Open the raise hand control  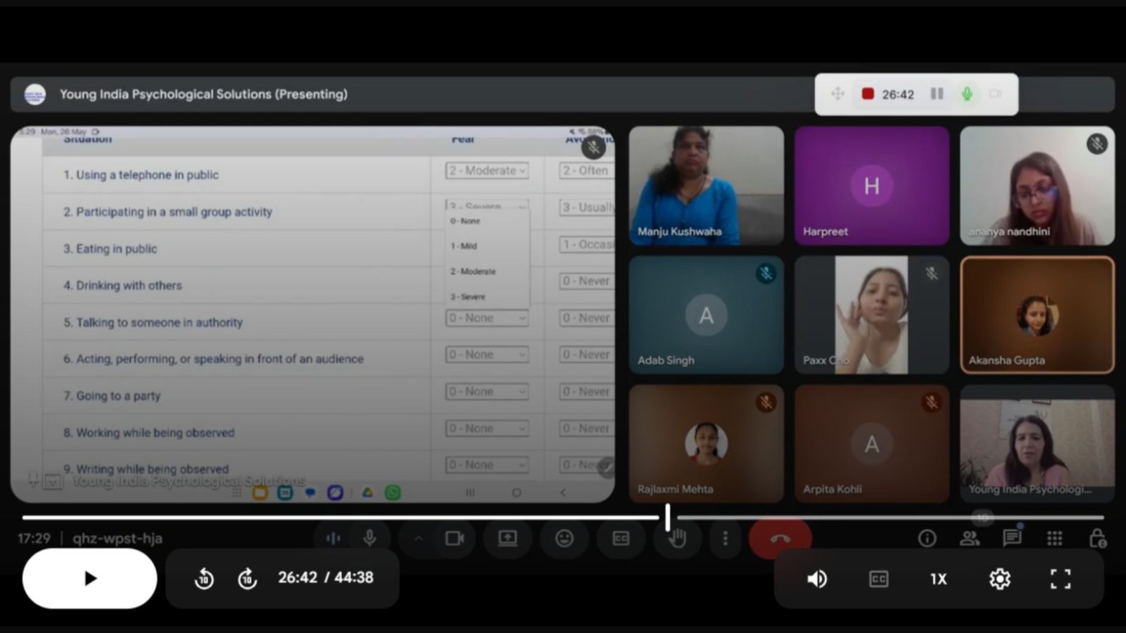pyautogui.click(x=677, y=539)
